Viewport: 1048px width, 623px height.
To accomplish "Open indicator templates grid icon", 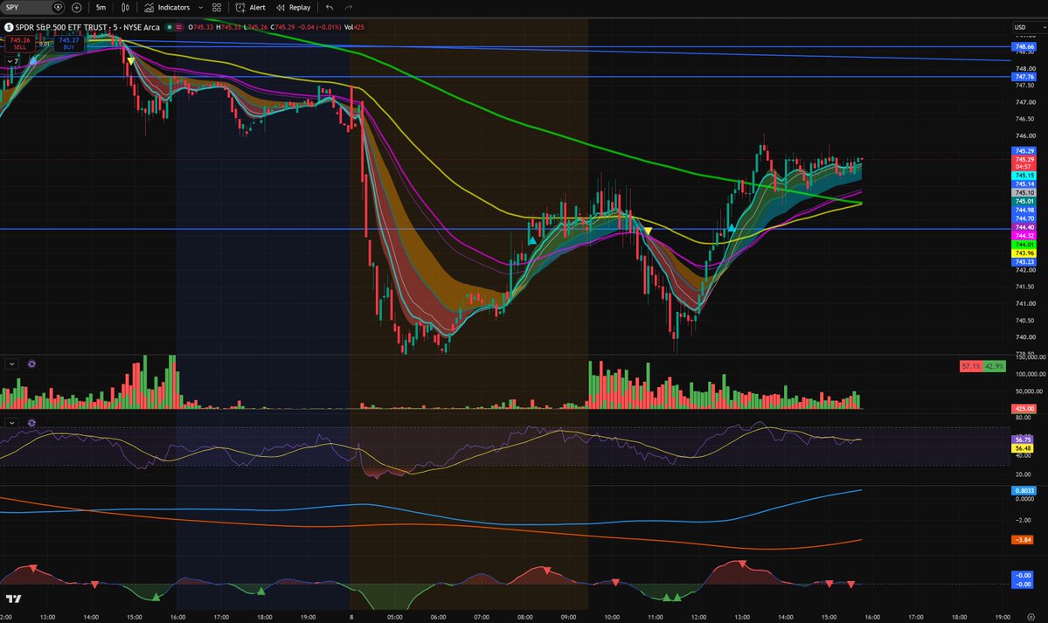I will click(217, 7).
